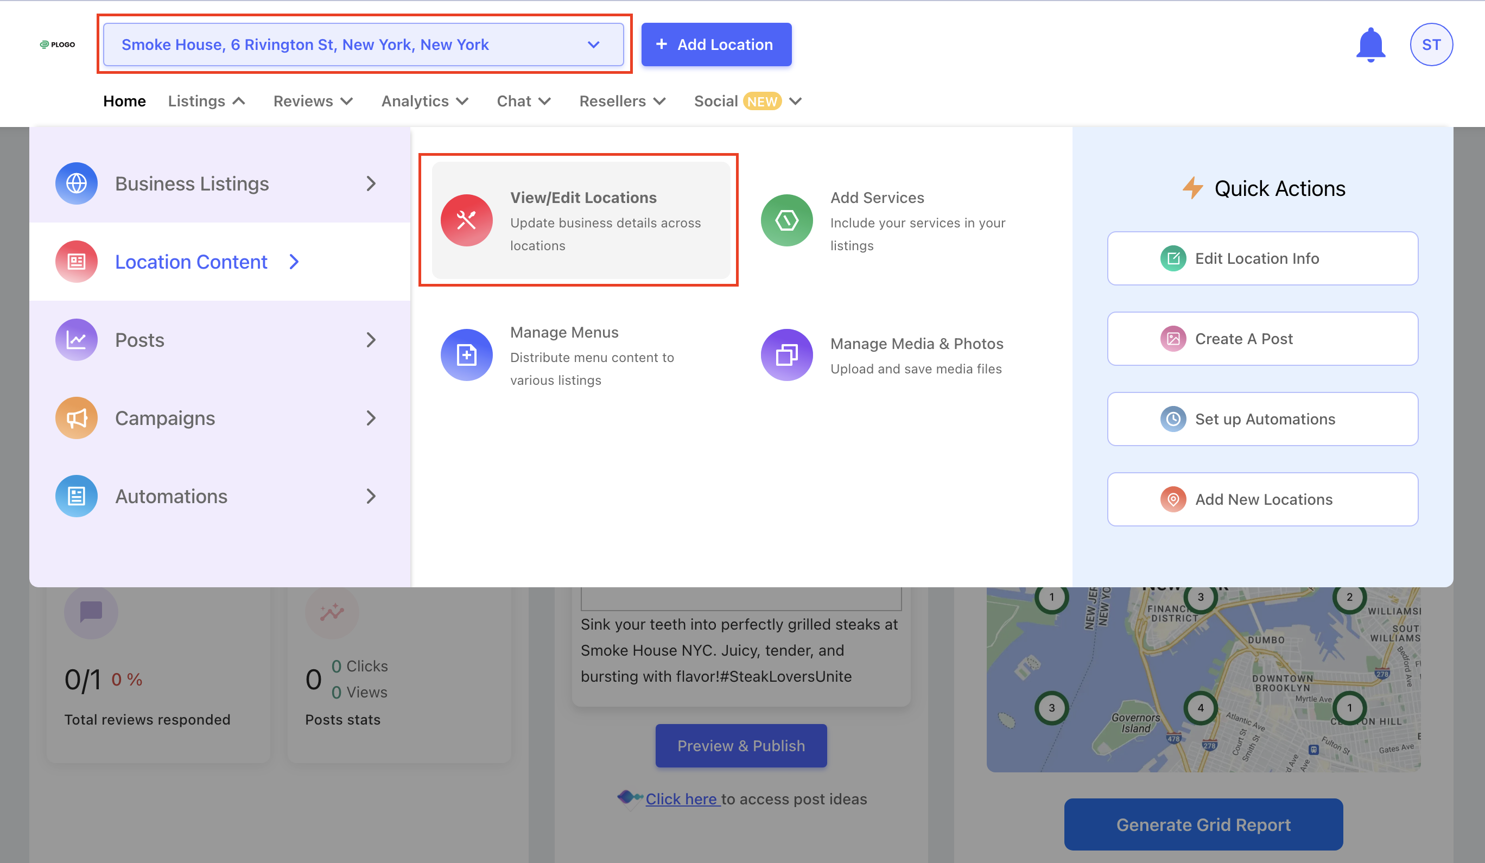Click the plus icon in Add Location

coord(661,44)
